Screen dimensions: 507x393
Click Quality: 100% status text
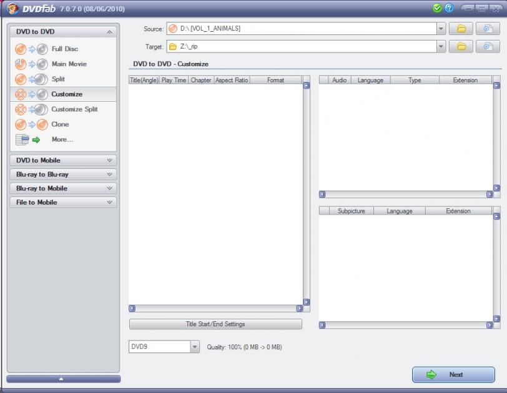click(245, 347)
